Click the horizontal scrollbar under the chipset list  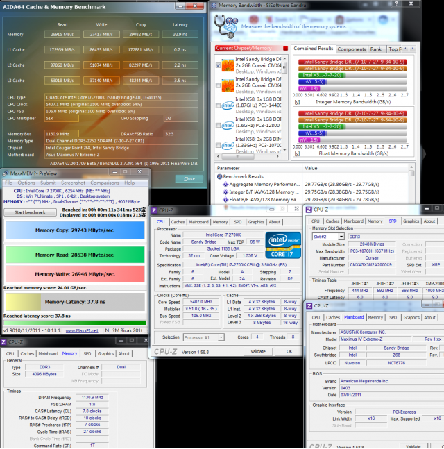click(248, 156)
